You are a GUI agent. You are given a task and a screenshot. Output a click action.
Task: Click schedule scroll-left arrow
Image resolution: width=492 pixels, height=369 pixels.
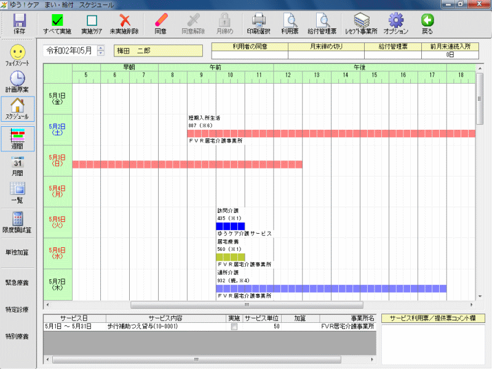click(47, 304)
